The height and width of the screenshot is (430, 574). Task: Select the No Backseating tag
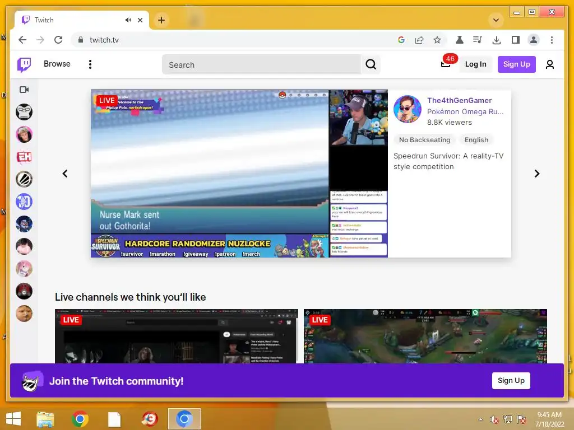(x=424, y=139)
